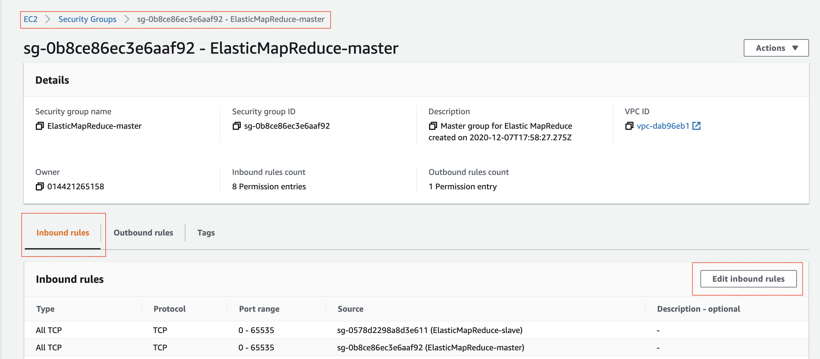
Task: Open the Security Groups breadcrumb link
Action: (87, 19)
